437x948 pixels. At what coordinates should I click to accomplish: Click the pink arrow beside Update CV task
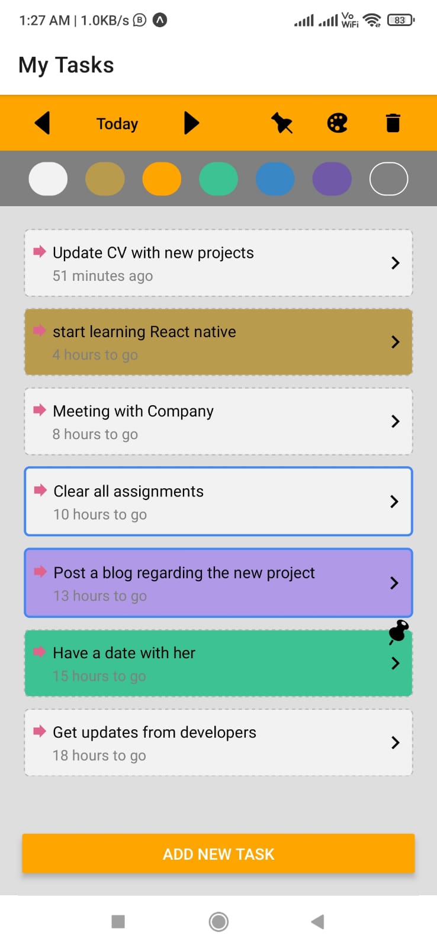pos(40,252)
